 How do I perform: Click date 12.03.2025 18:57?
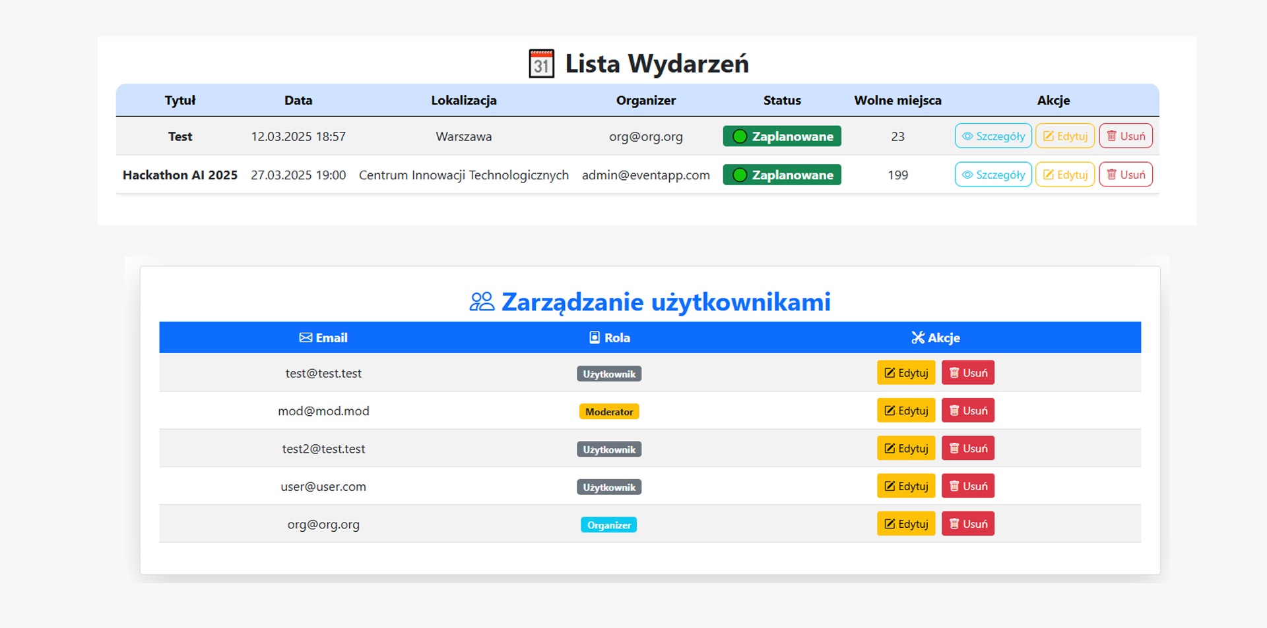pyautogui.click(x=298, y=136)
